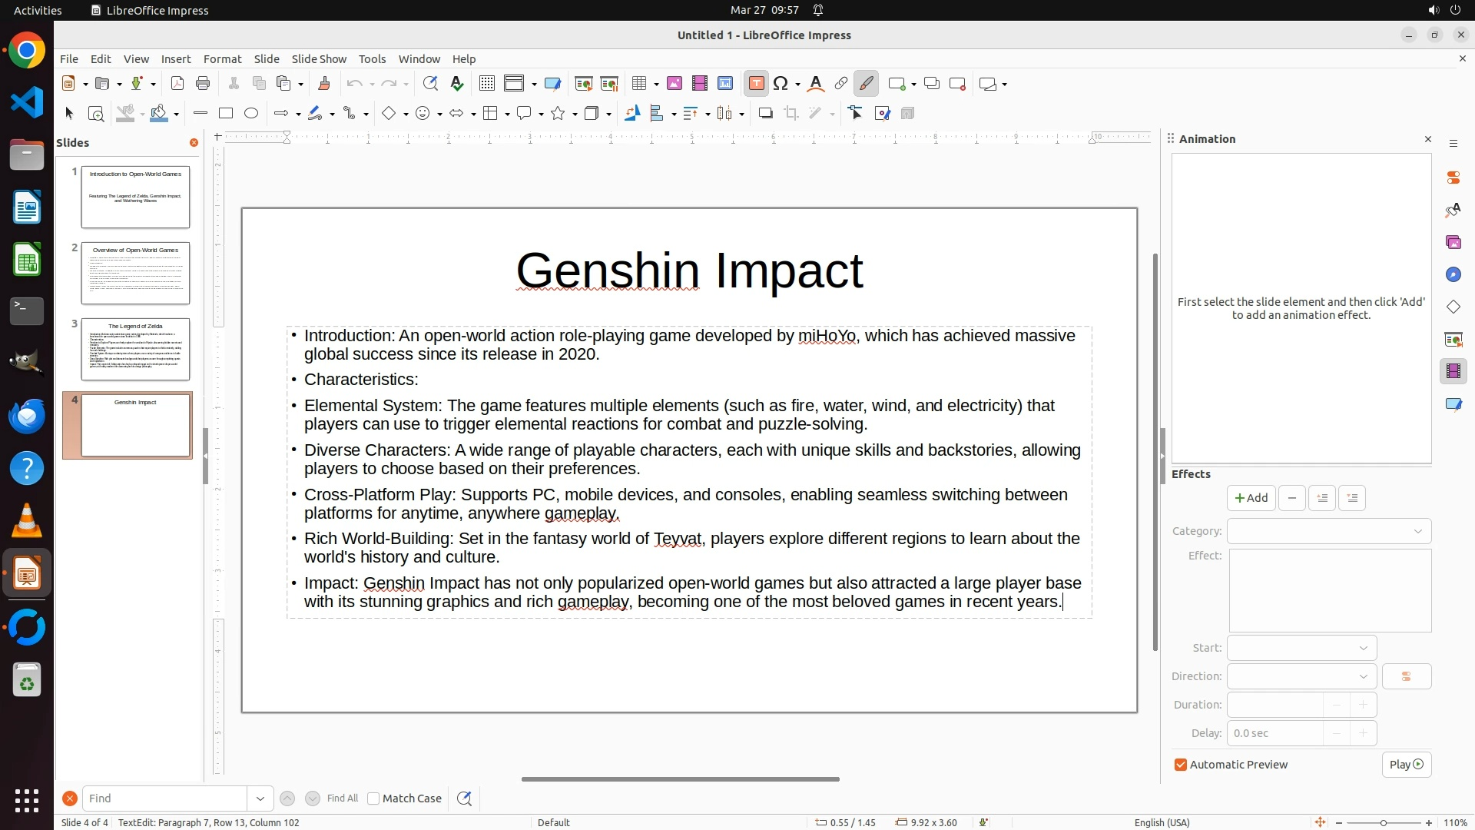Viewport: 1475px width, 830px height.
Task: Disable the Automatic Preview checkbox
Action: point(1181,765)
